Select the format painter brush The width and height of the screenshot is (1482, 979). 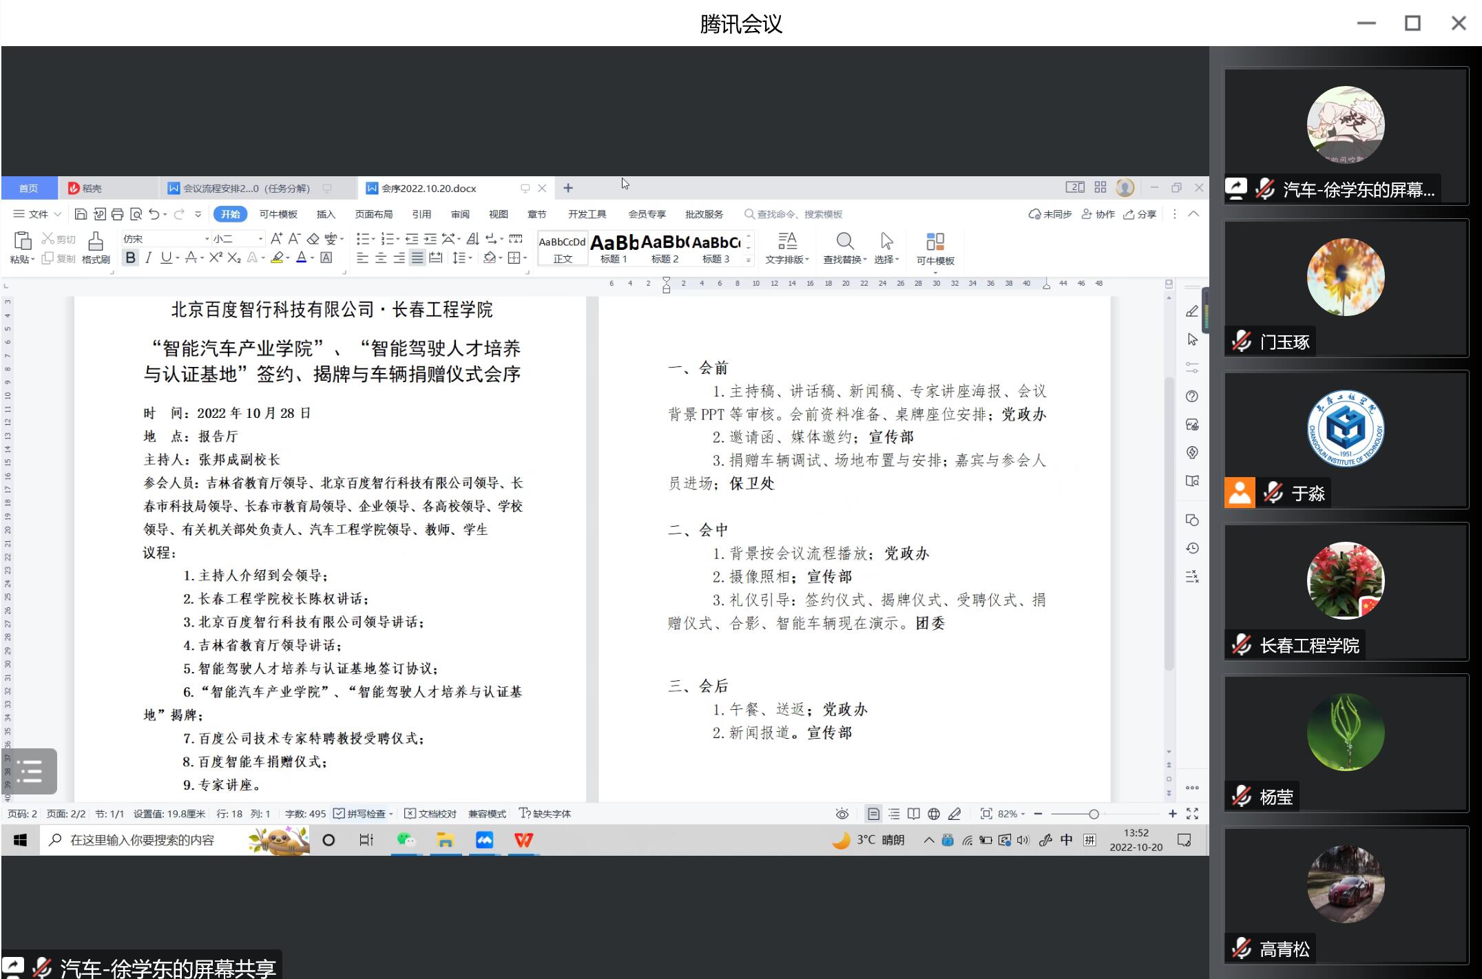tap(96, 241)
